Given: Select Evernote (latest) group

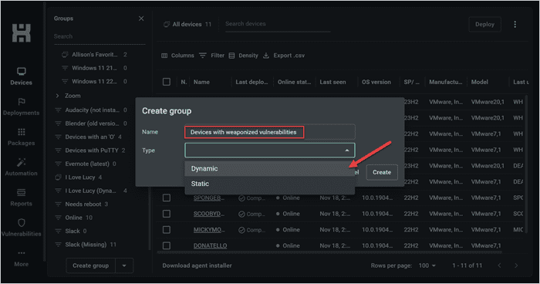Looking at the screenshot, I should tap(86, 164).
